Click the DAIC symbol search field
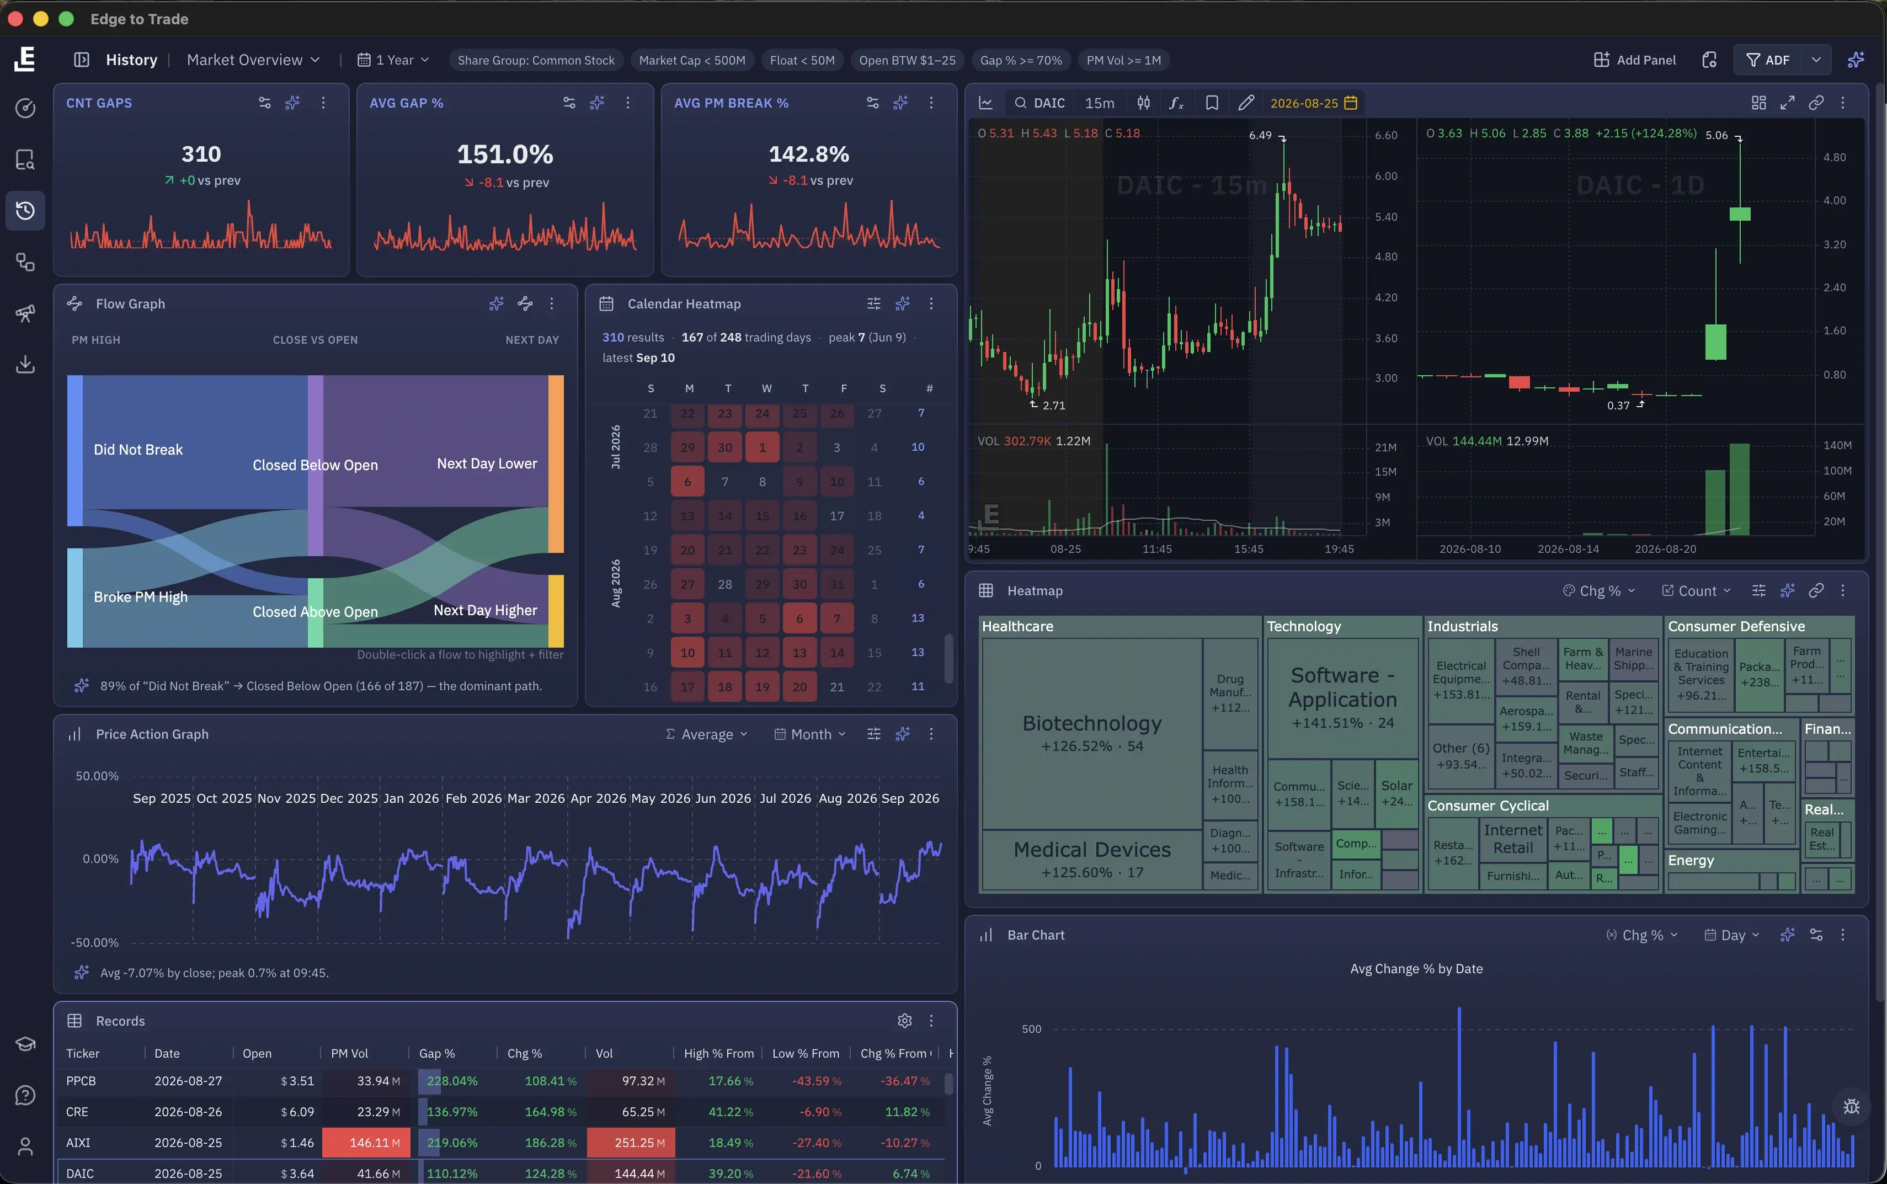 coord(1040,103)
